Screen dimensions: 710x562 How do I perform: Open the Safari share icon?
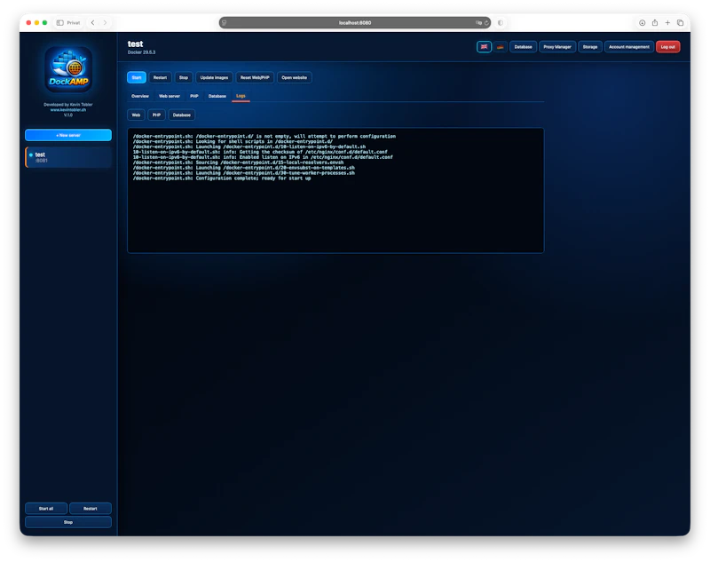point(655,23)
